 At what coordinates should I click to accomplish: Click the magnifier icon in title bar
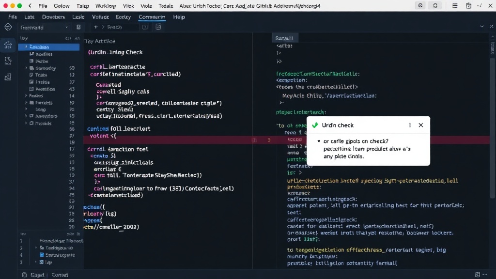click(x=420, y=6)
